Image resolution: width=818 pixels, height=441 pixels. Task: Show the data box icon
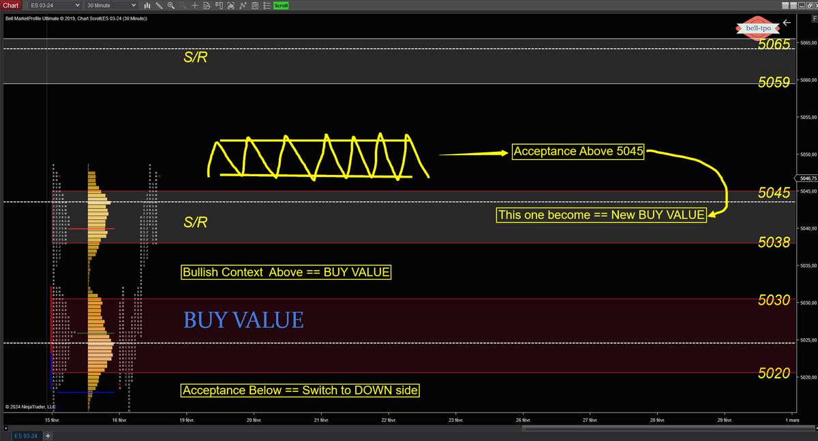click(207, 5)
